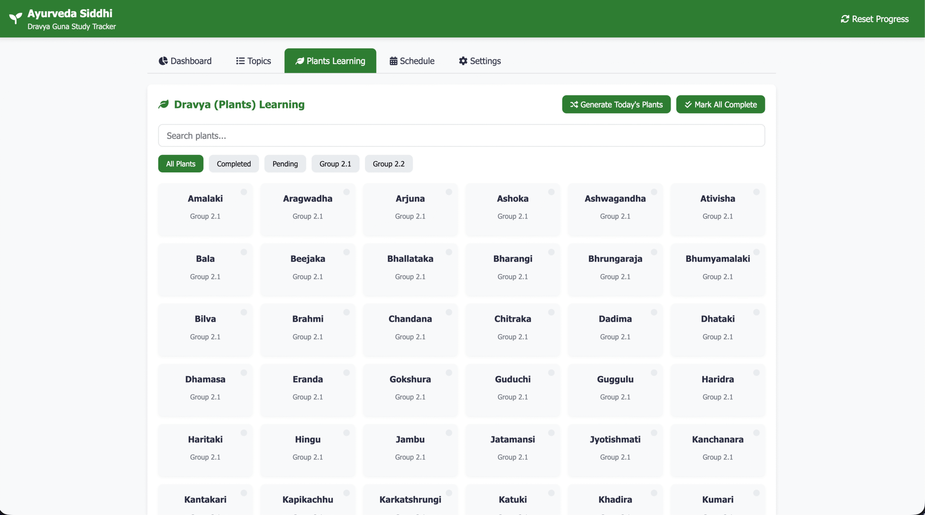Click the leaf icon beside Dravya Learning heading

point(164,105)
